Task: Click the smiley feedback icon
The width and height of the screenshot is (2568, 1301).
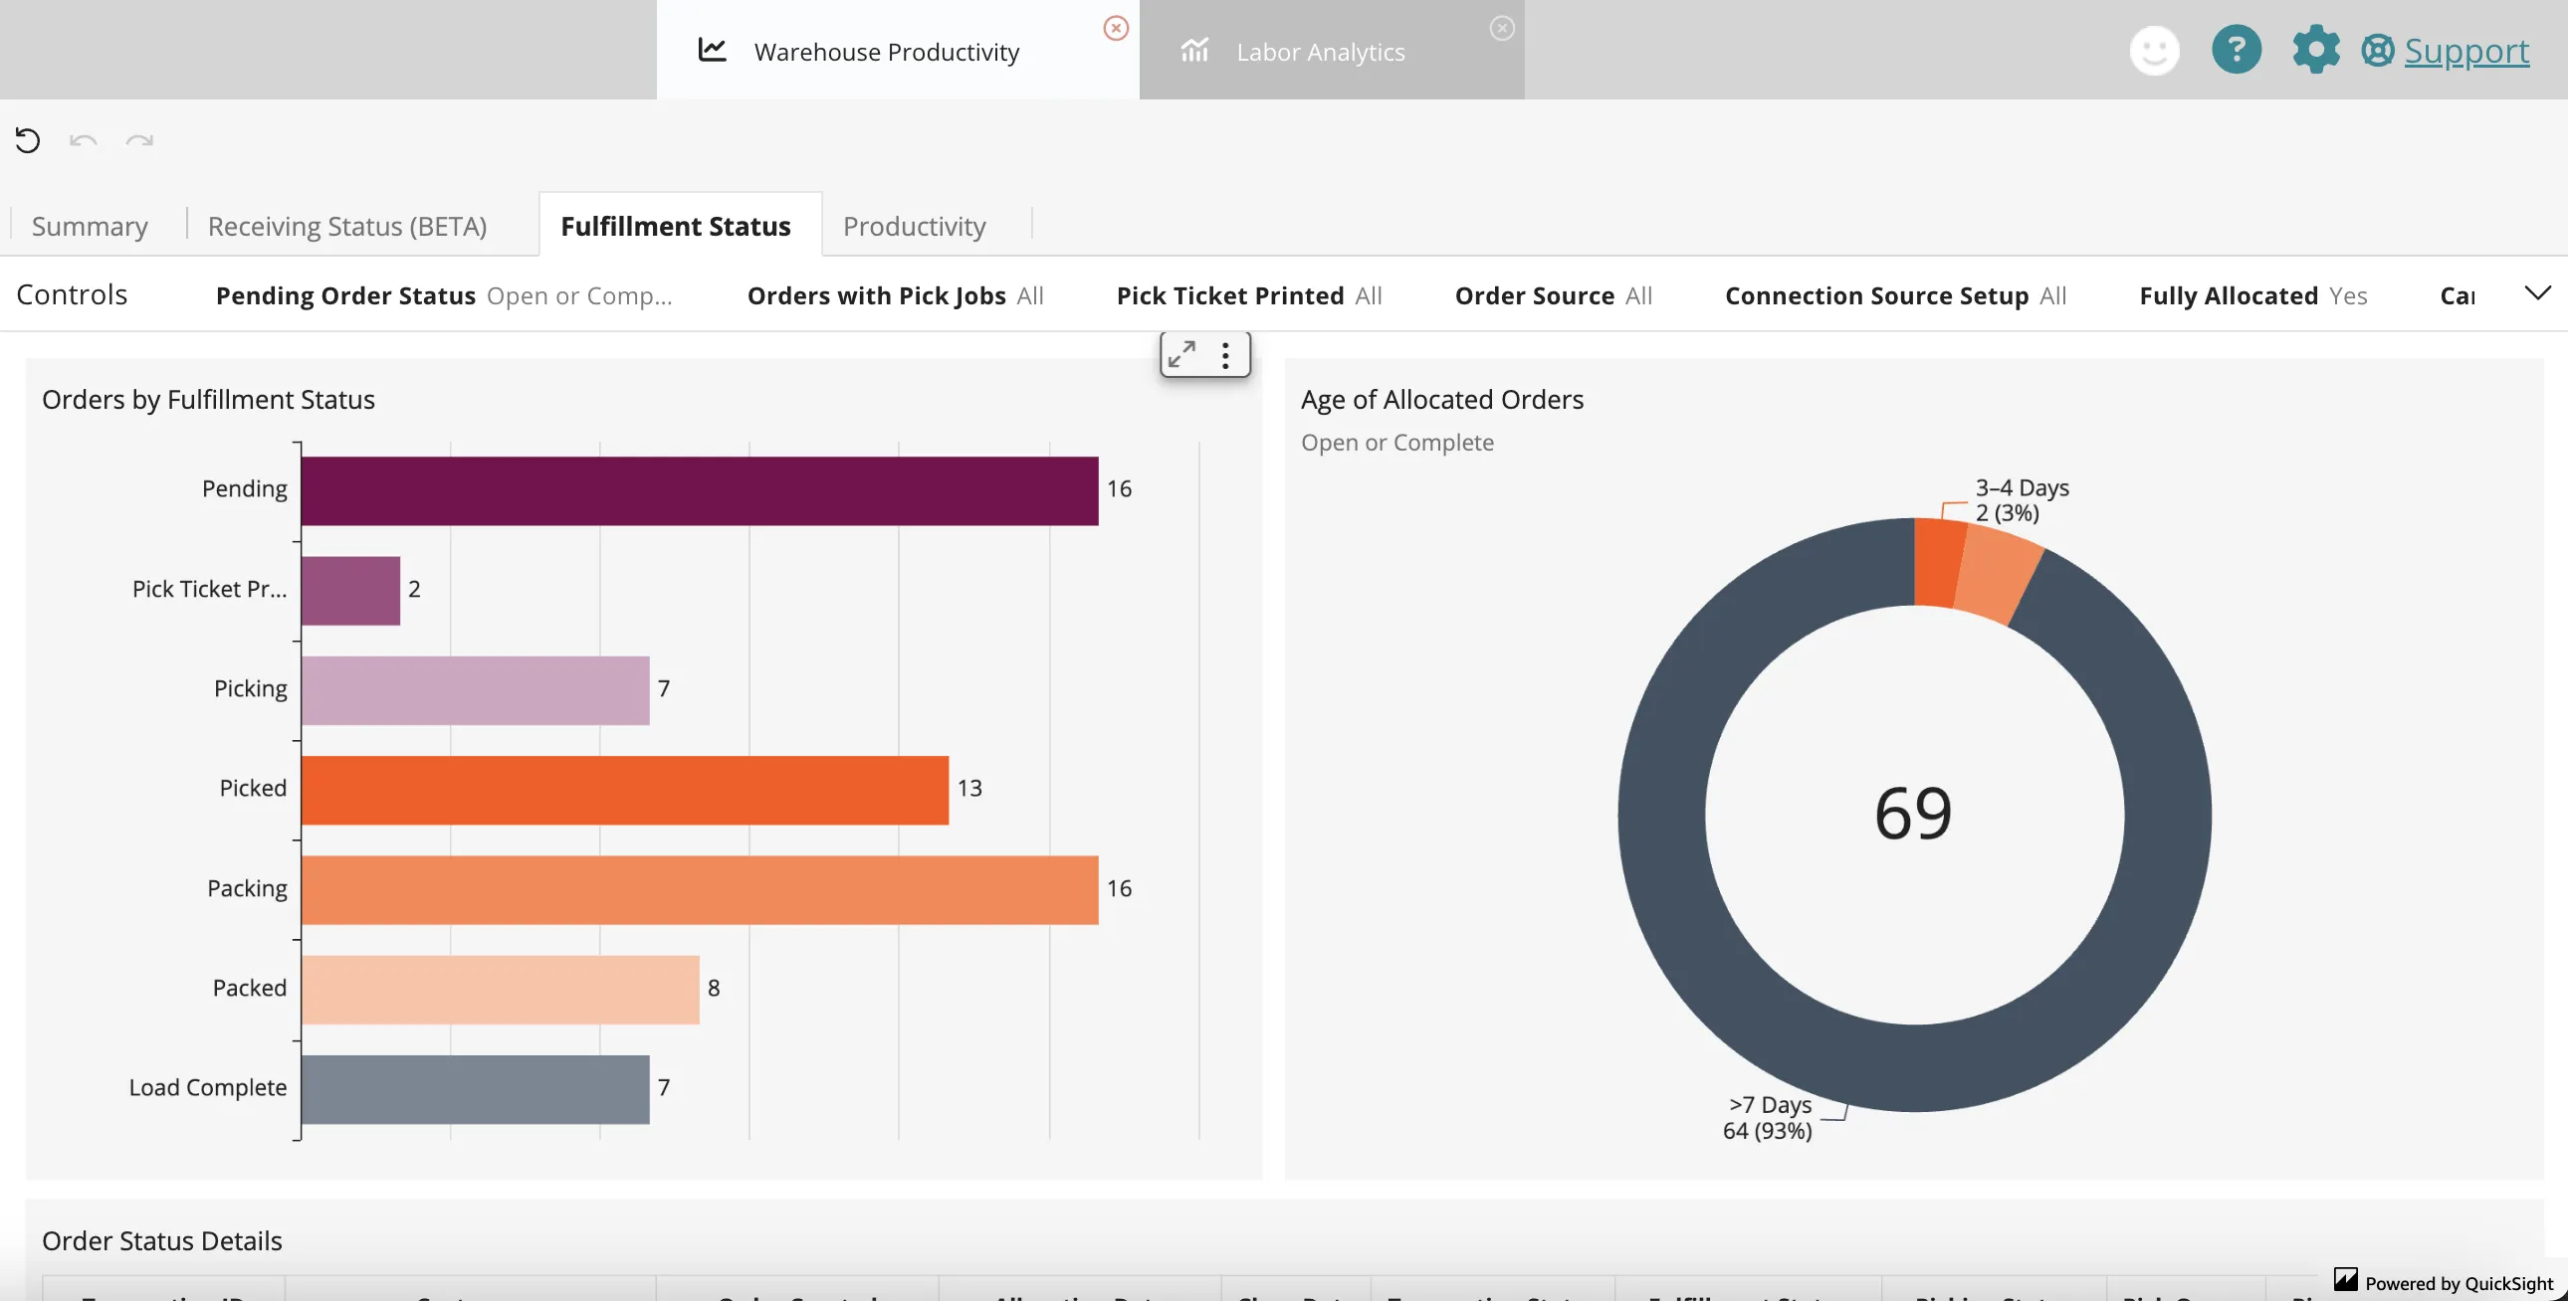Action: click(2154, 50)
